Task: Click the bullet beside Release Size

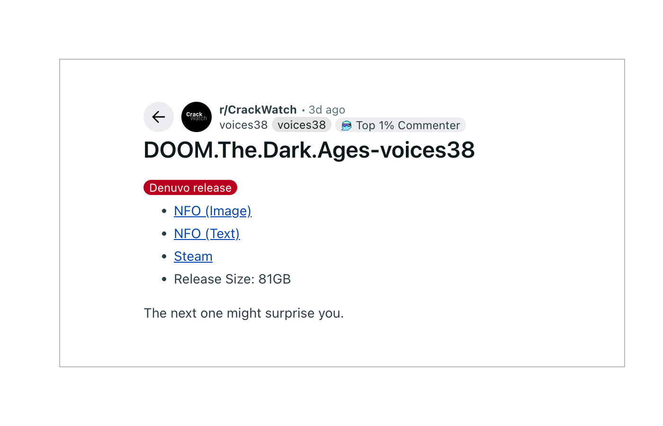Action: [164, 279]
